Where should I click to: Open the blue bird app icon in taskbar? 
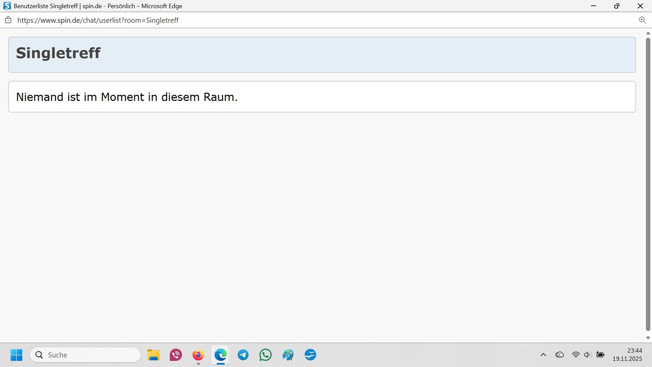(x=310, y=355)
